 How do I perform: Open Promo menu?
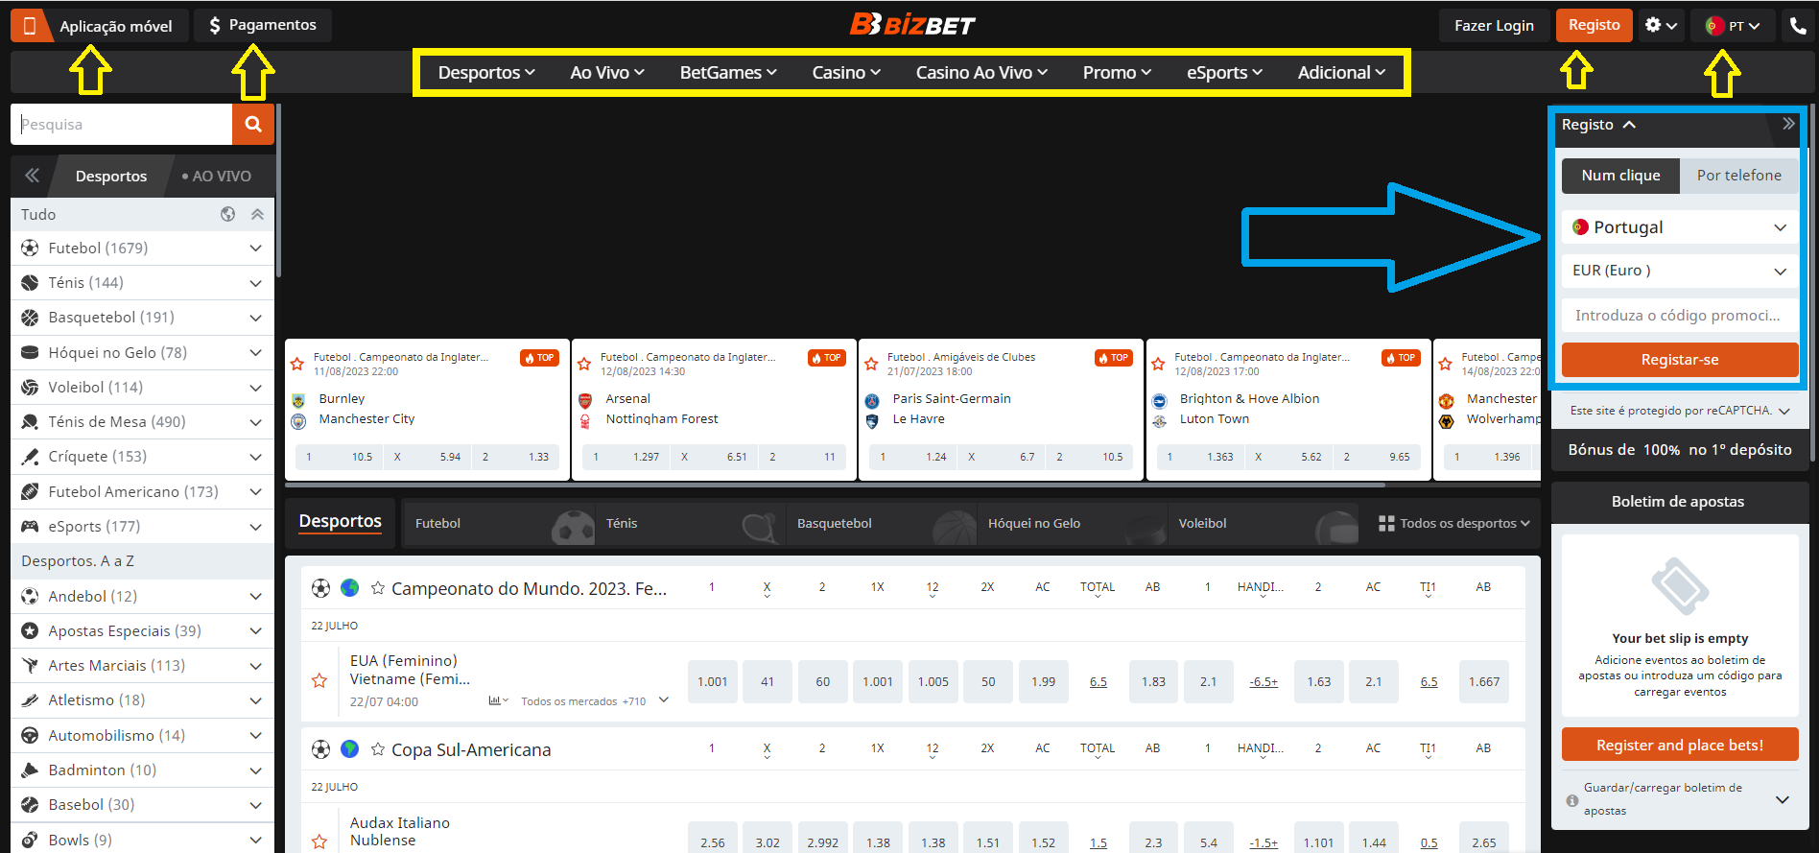[1117, 73]
